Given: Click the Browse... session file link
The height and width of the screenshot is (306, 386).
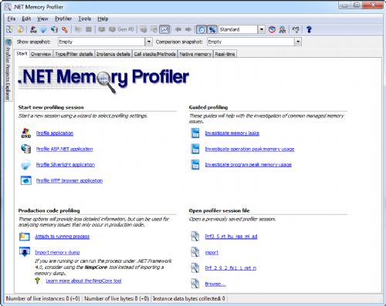Looking at the screenshot, I should point(215,284).
